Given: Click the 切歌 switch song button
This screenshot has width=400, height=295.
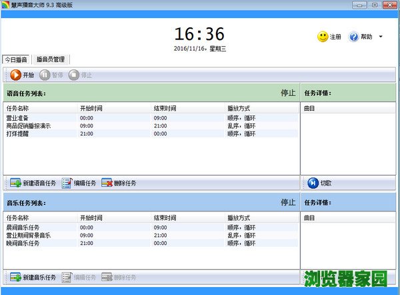Looking at the screenshot, I should (320, 183).
